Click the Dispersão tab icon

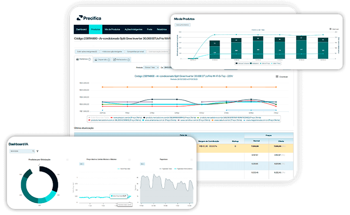point(96,60)
